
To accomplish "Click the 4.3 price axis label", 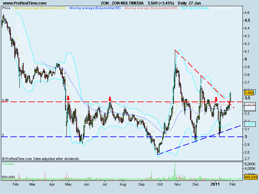I will pos(247,36).
